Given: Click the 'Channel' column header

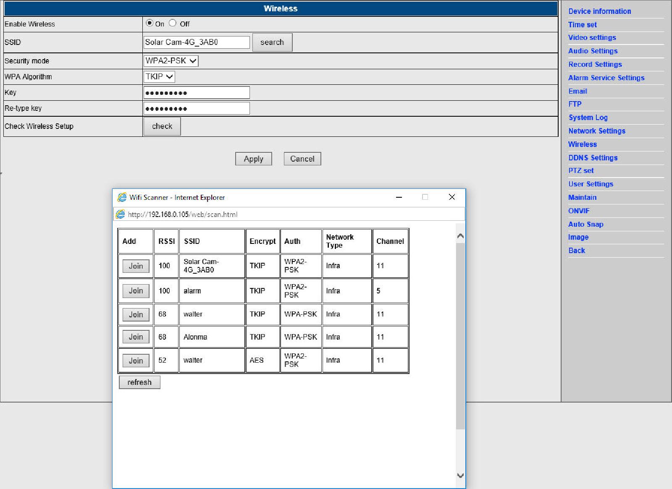Looking at the screenshot, I should coord(390,241).
